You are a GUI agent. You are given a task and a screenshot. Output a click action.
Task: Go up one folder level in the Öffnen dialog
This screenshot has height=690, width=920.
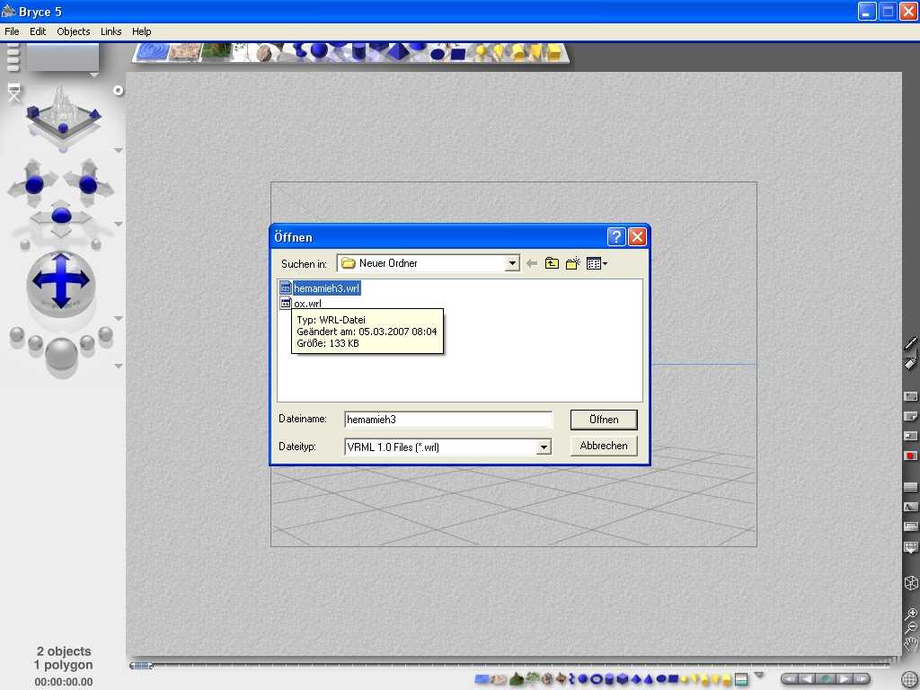pyautogui.click(x=552, y=263)
